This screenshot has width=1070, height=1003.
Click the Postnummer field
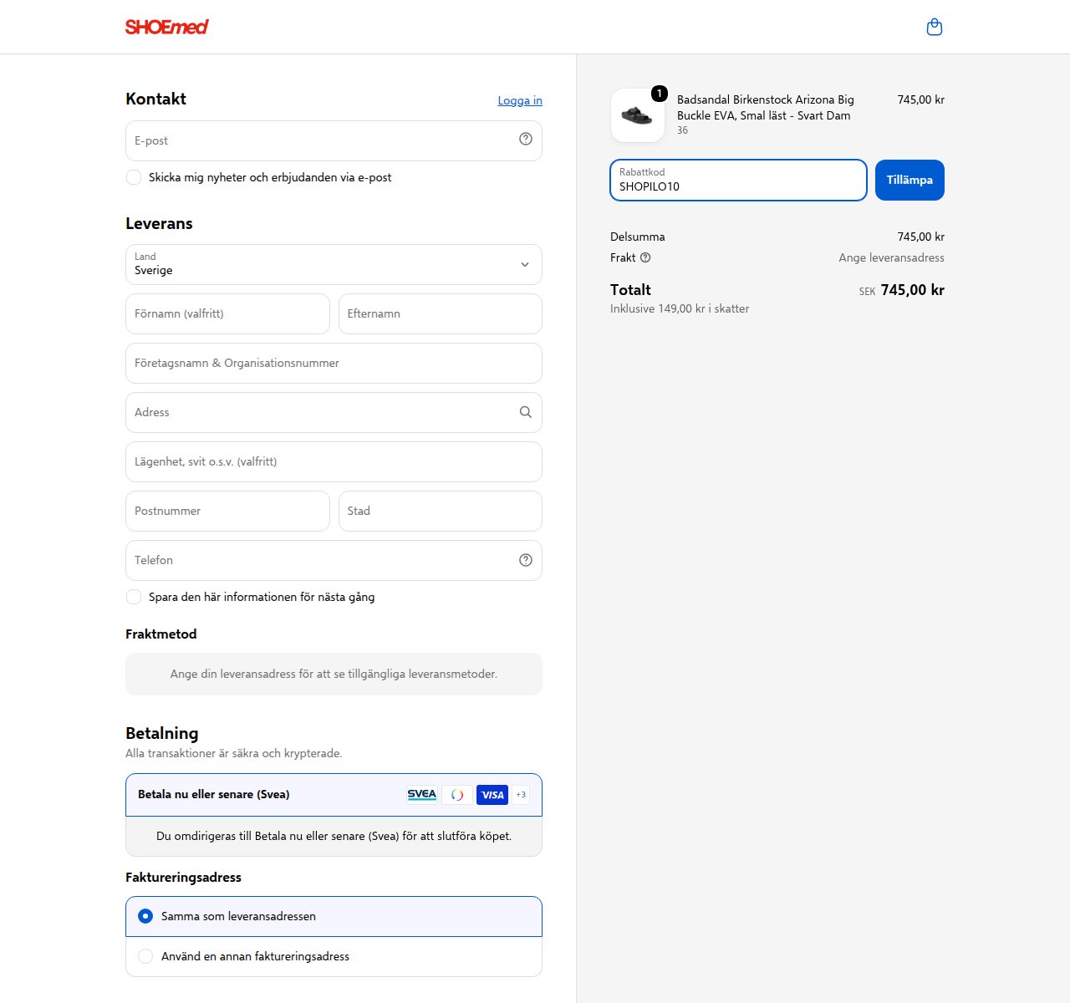coord(227,511)
